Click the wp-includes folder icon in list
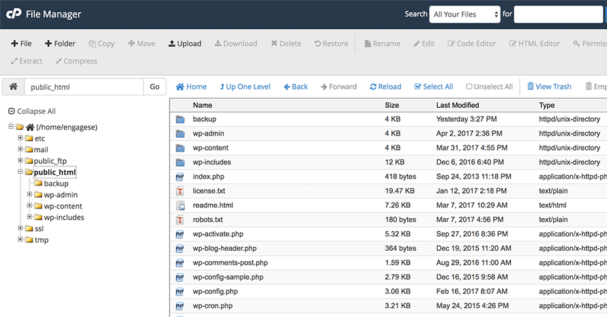This screenshot has height=317, width=607. pos(180,162)
